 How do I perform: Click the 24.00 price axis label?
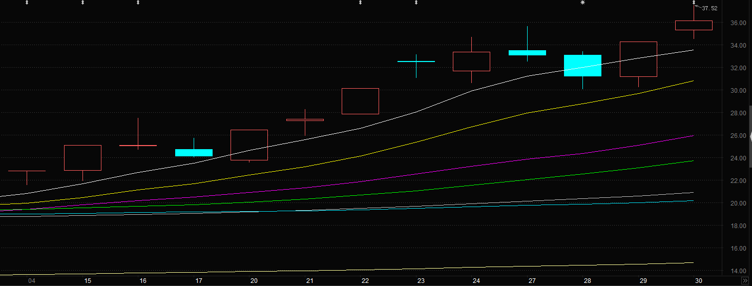pyautogui.click(x=738, y=158)
